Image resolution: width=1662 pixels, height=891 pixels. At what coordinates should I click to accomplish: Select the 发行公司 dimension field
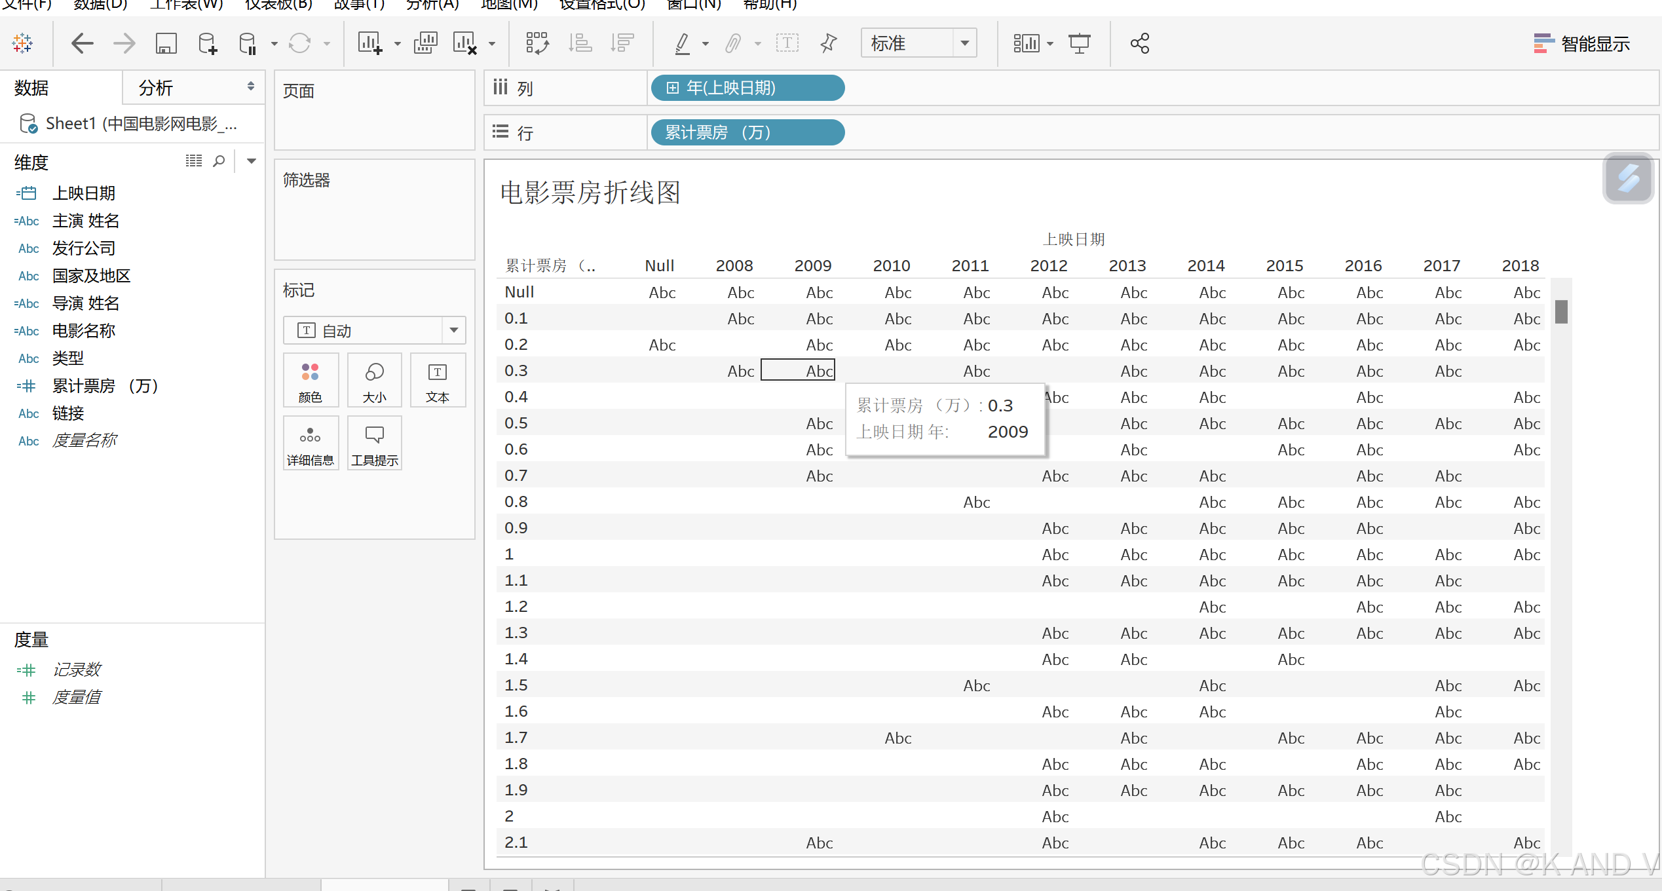point(84,248)
